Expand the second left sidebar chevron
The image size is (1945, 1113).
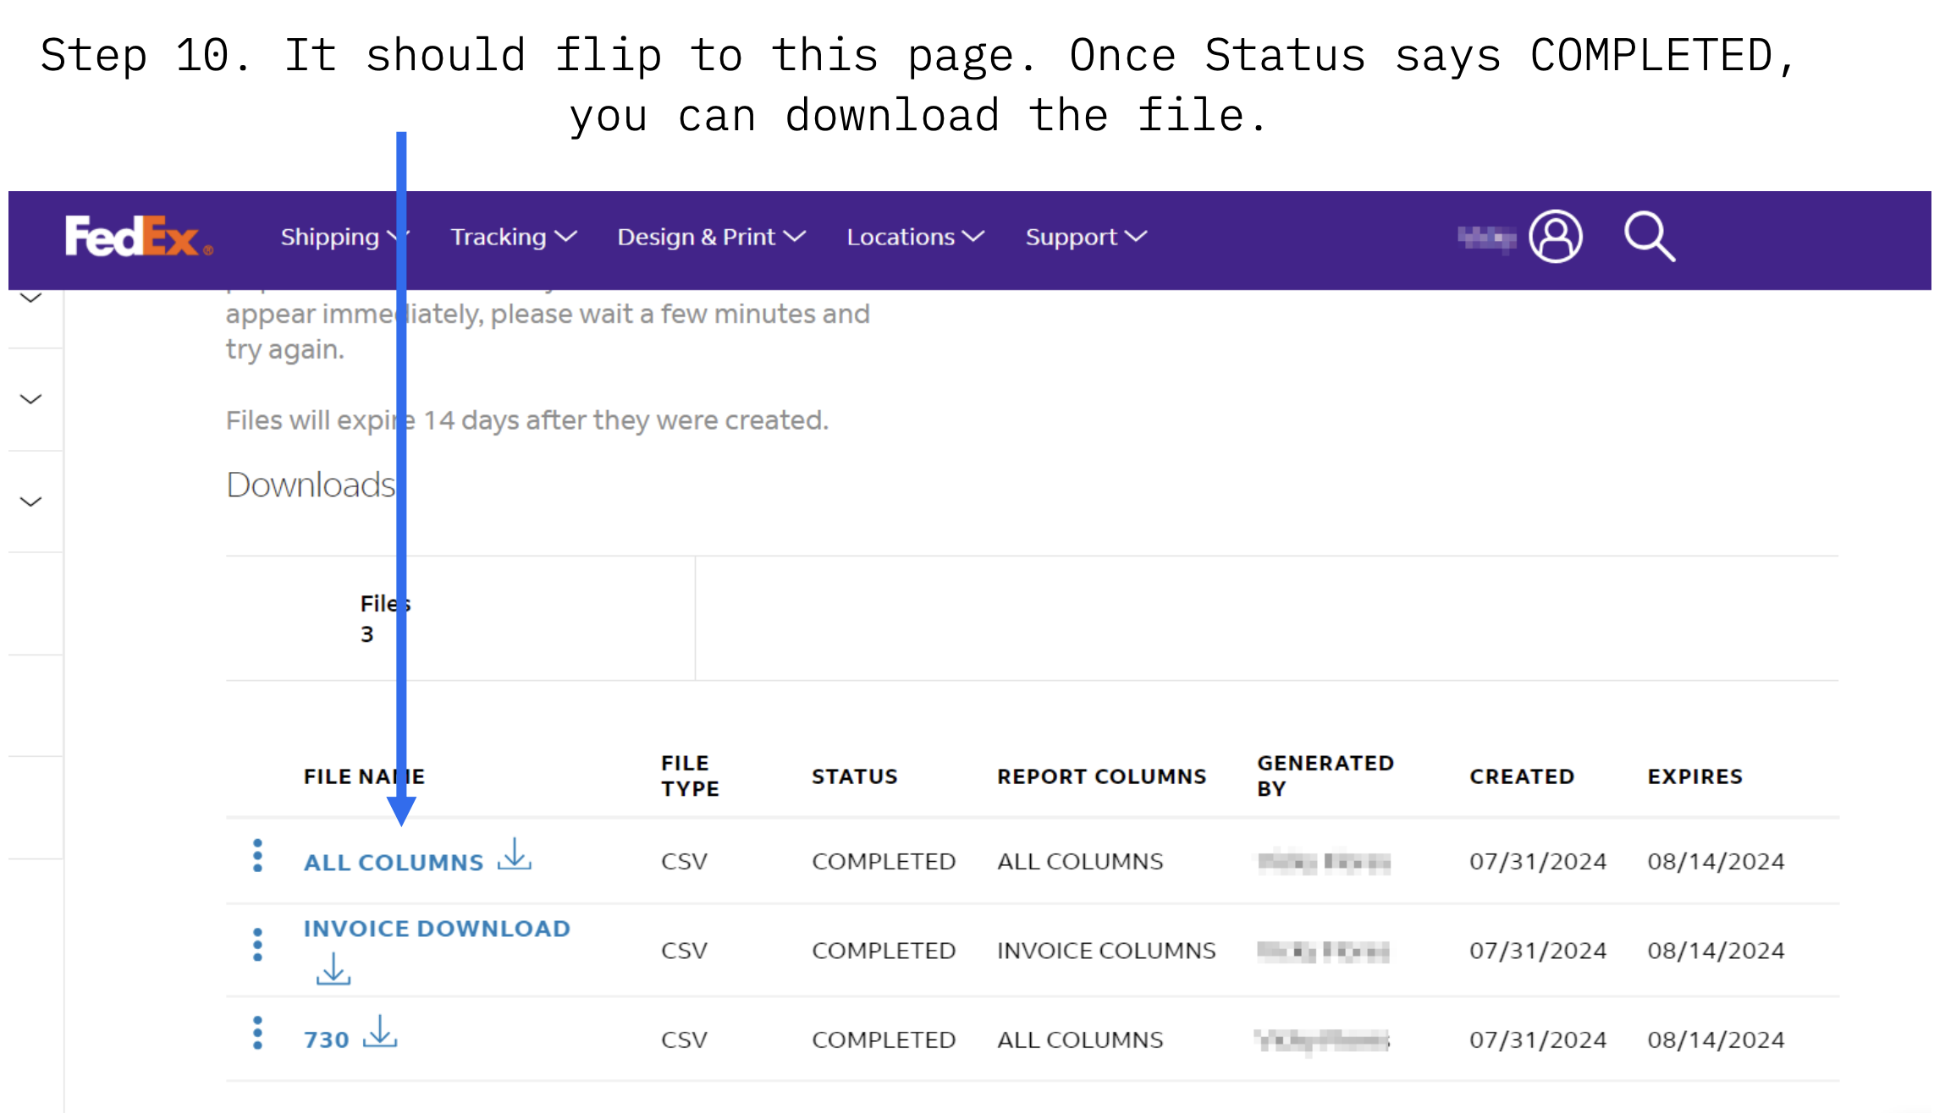pyautogui.click(x=31, y=399)
